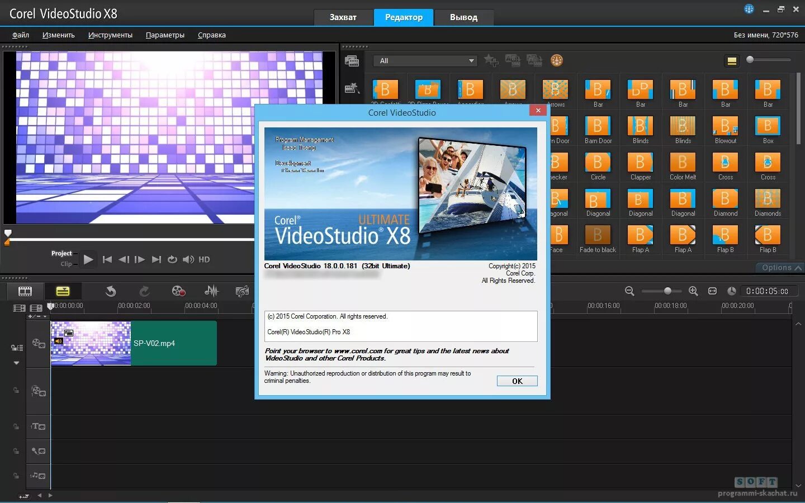Jump to End in the preview player
The width and height of the screenshot is (805, 503).
click(x=157, y=259)
